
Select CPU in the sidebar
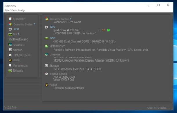tap(16, 29)
